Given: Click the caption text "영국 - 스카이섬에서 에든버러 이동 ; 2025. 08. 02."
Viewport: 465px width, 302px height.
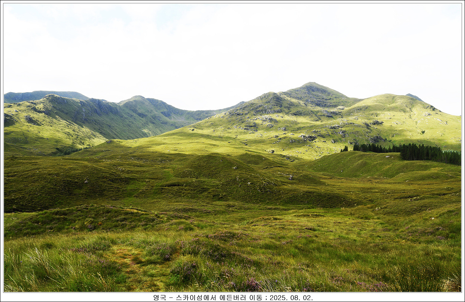Looking at the screenshot, I should coord(233,298).
